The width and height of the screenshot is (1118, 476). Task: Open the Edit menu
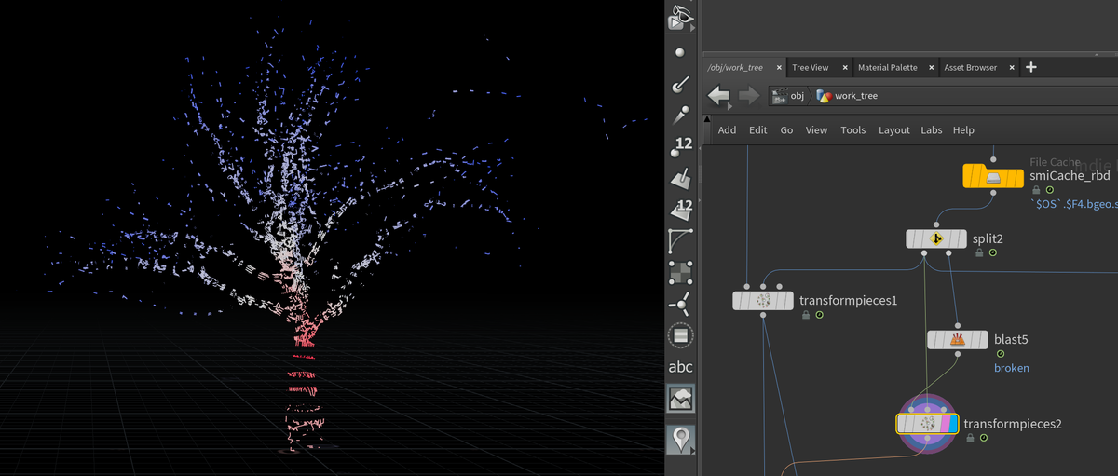click(758, 130)
